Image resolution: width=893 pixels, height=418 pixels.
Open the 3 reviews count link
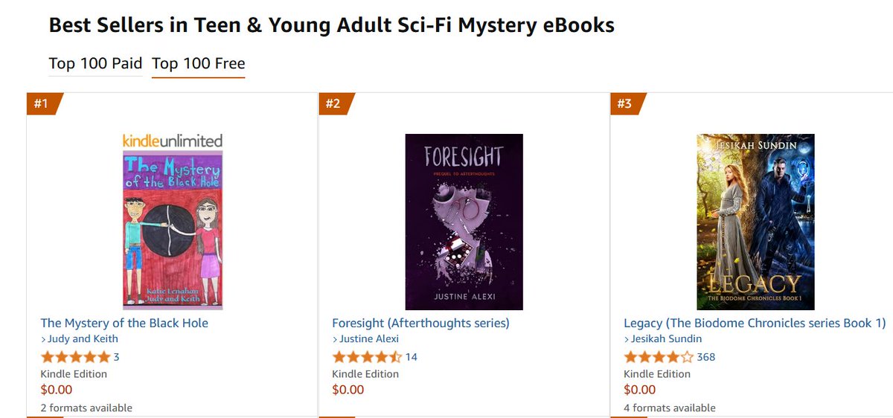116,357
